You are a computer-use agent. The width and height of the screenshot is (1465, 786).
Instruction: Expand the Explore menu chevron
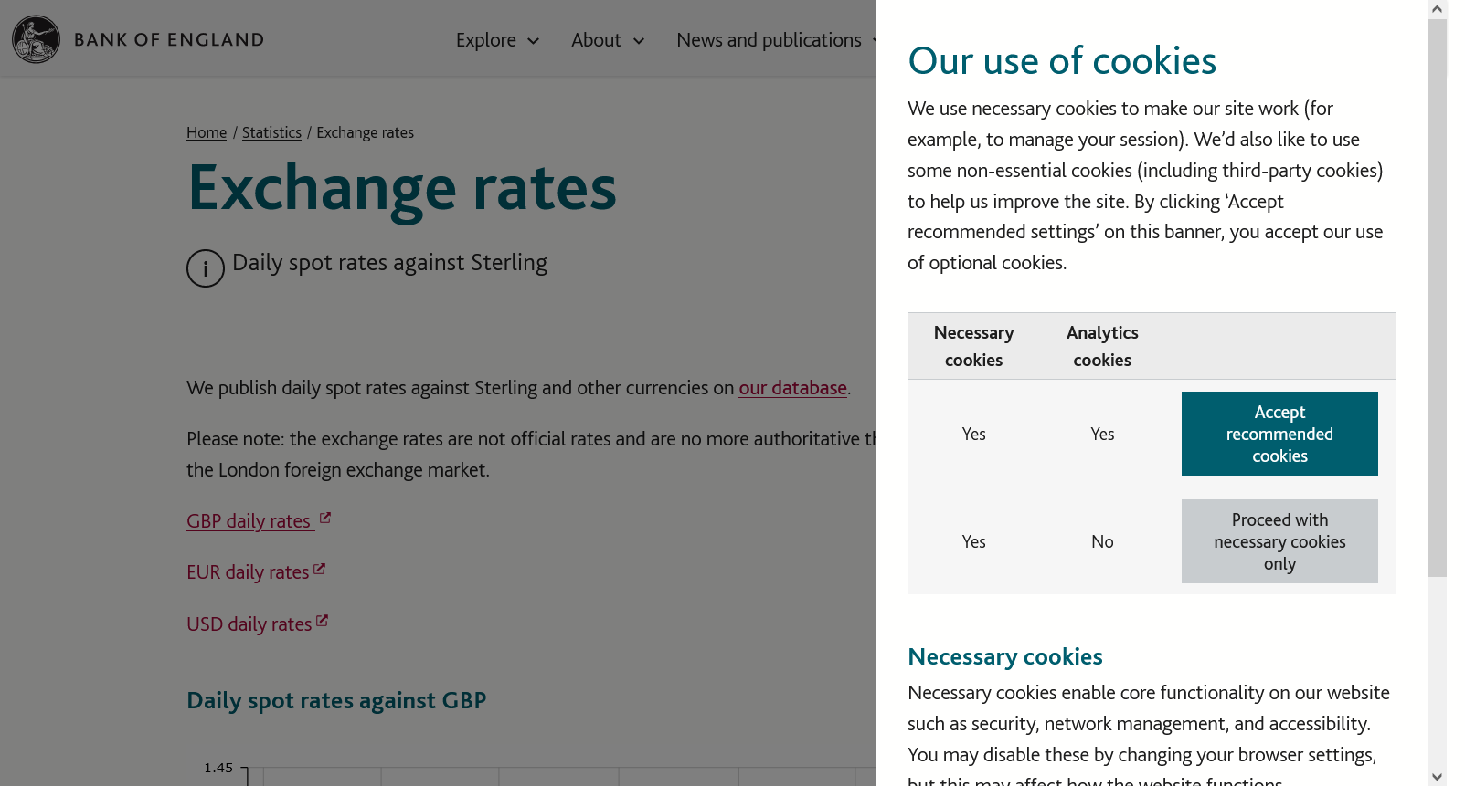534,41
